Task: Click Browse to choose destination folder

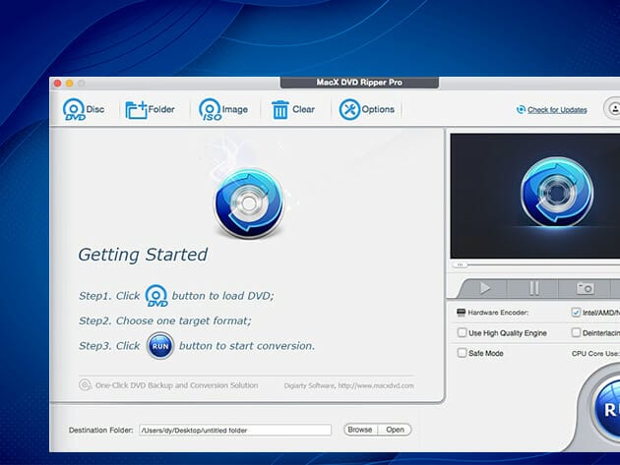Action: (x=359, y=430)
